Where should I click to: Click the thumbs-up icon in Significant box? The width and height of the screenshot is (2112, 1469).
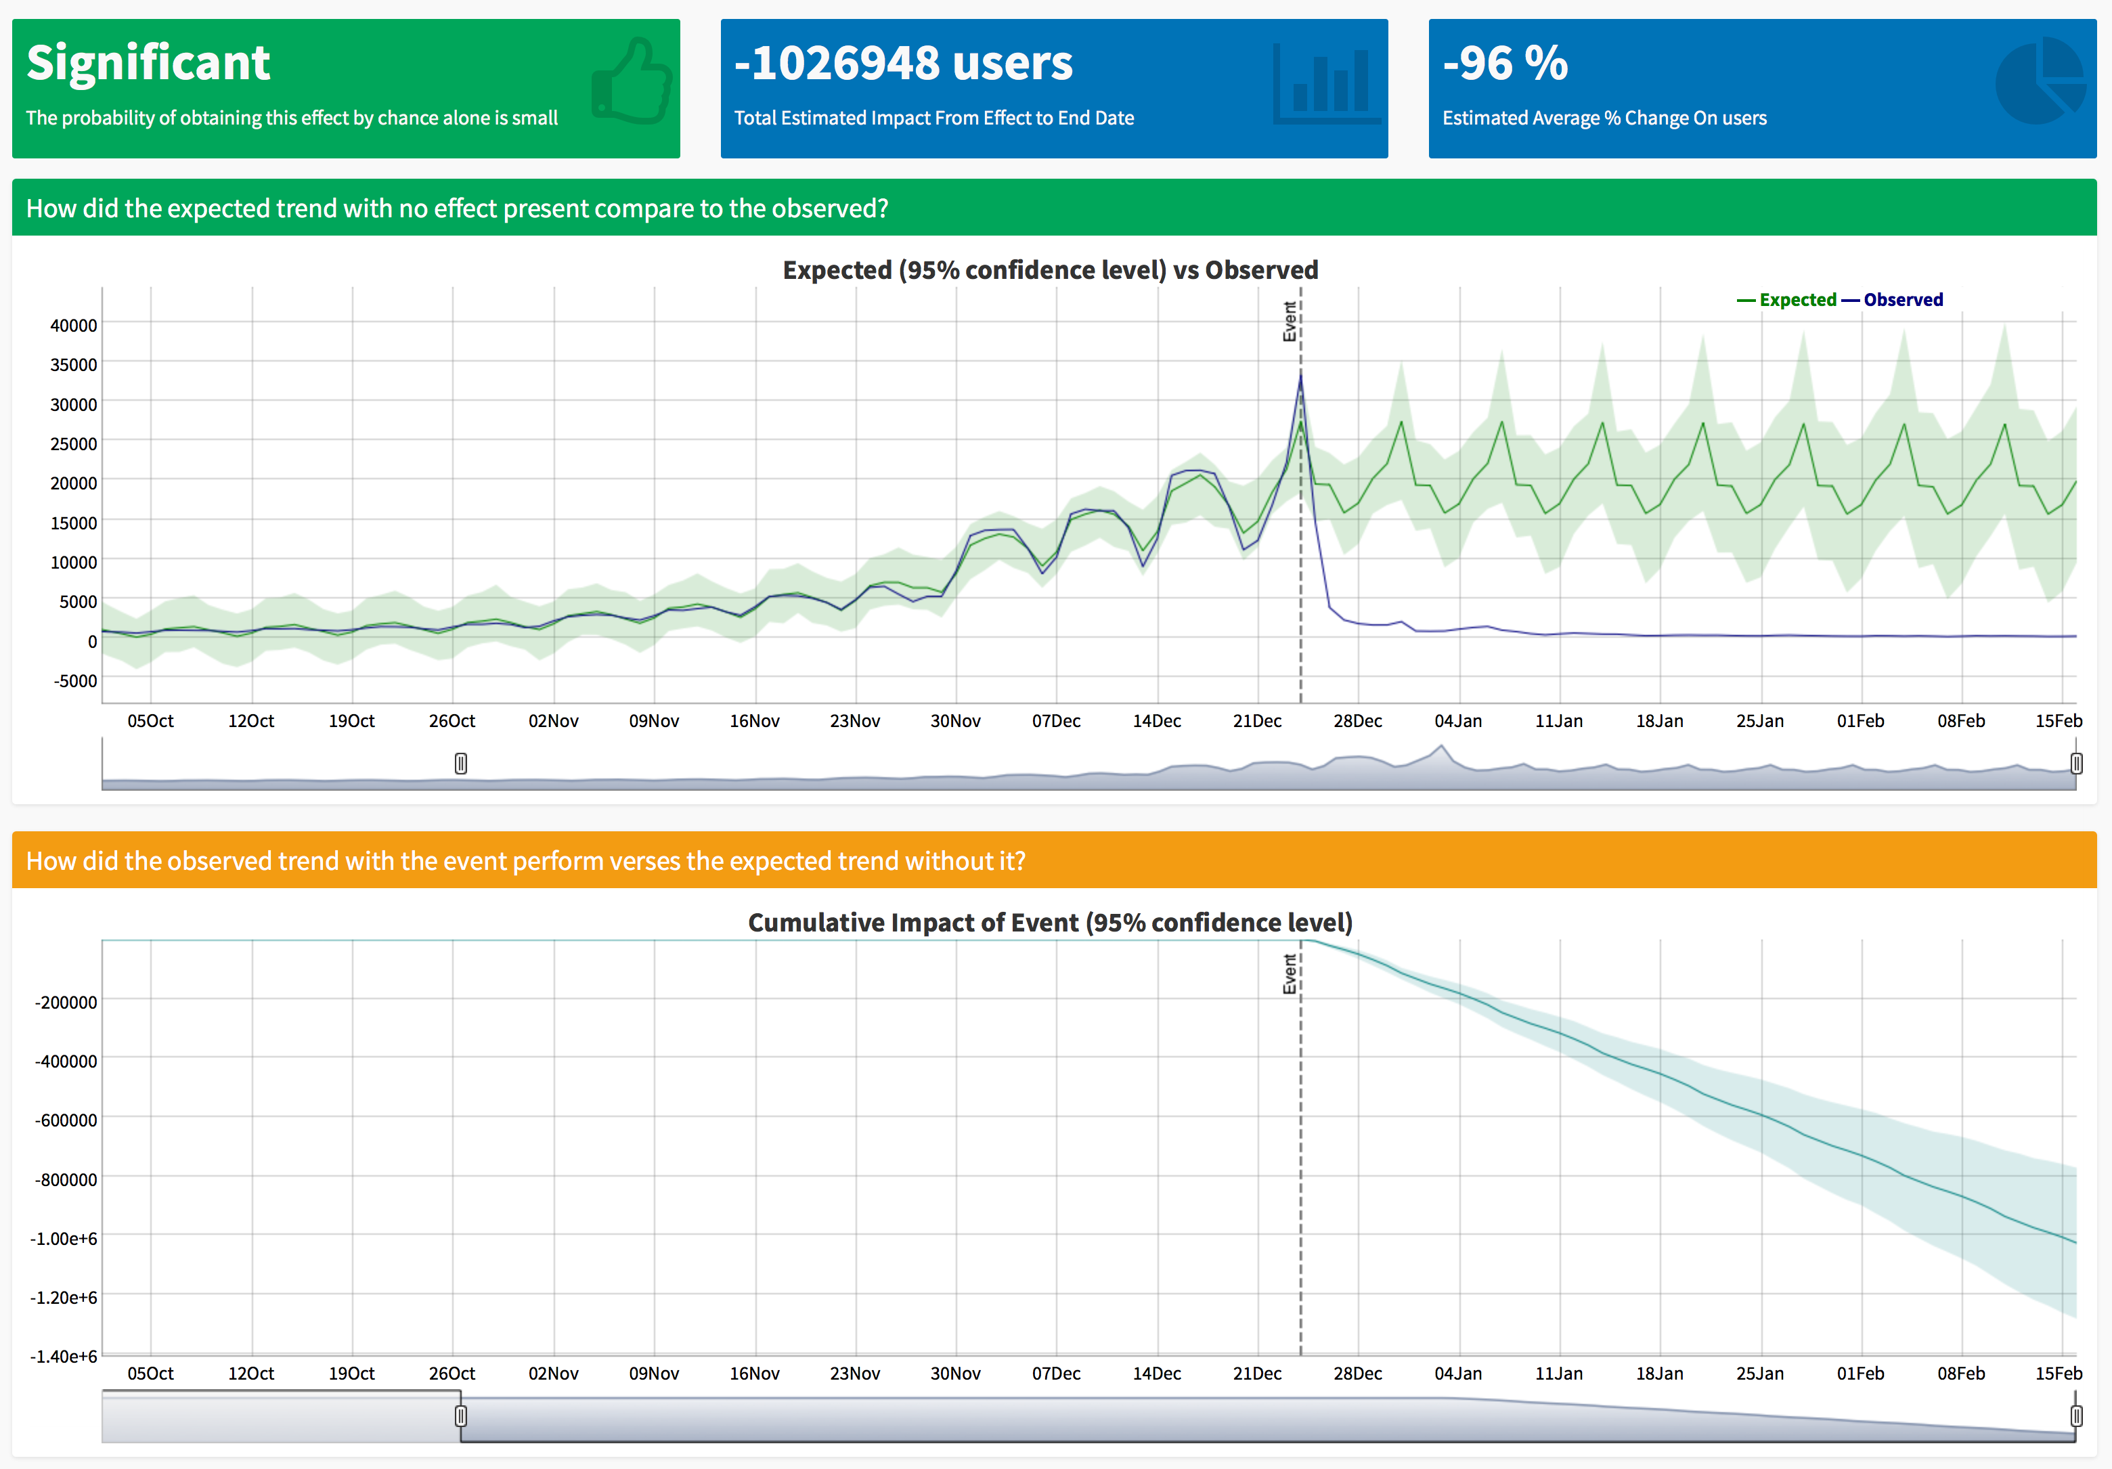[x=632, y=82]
